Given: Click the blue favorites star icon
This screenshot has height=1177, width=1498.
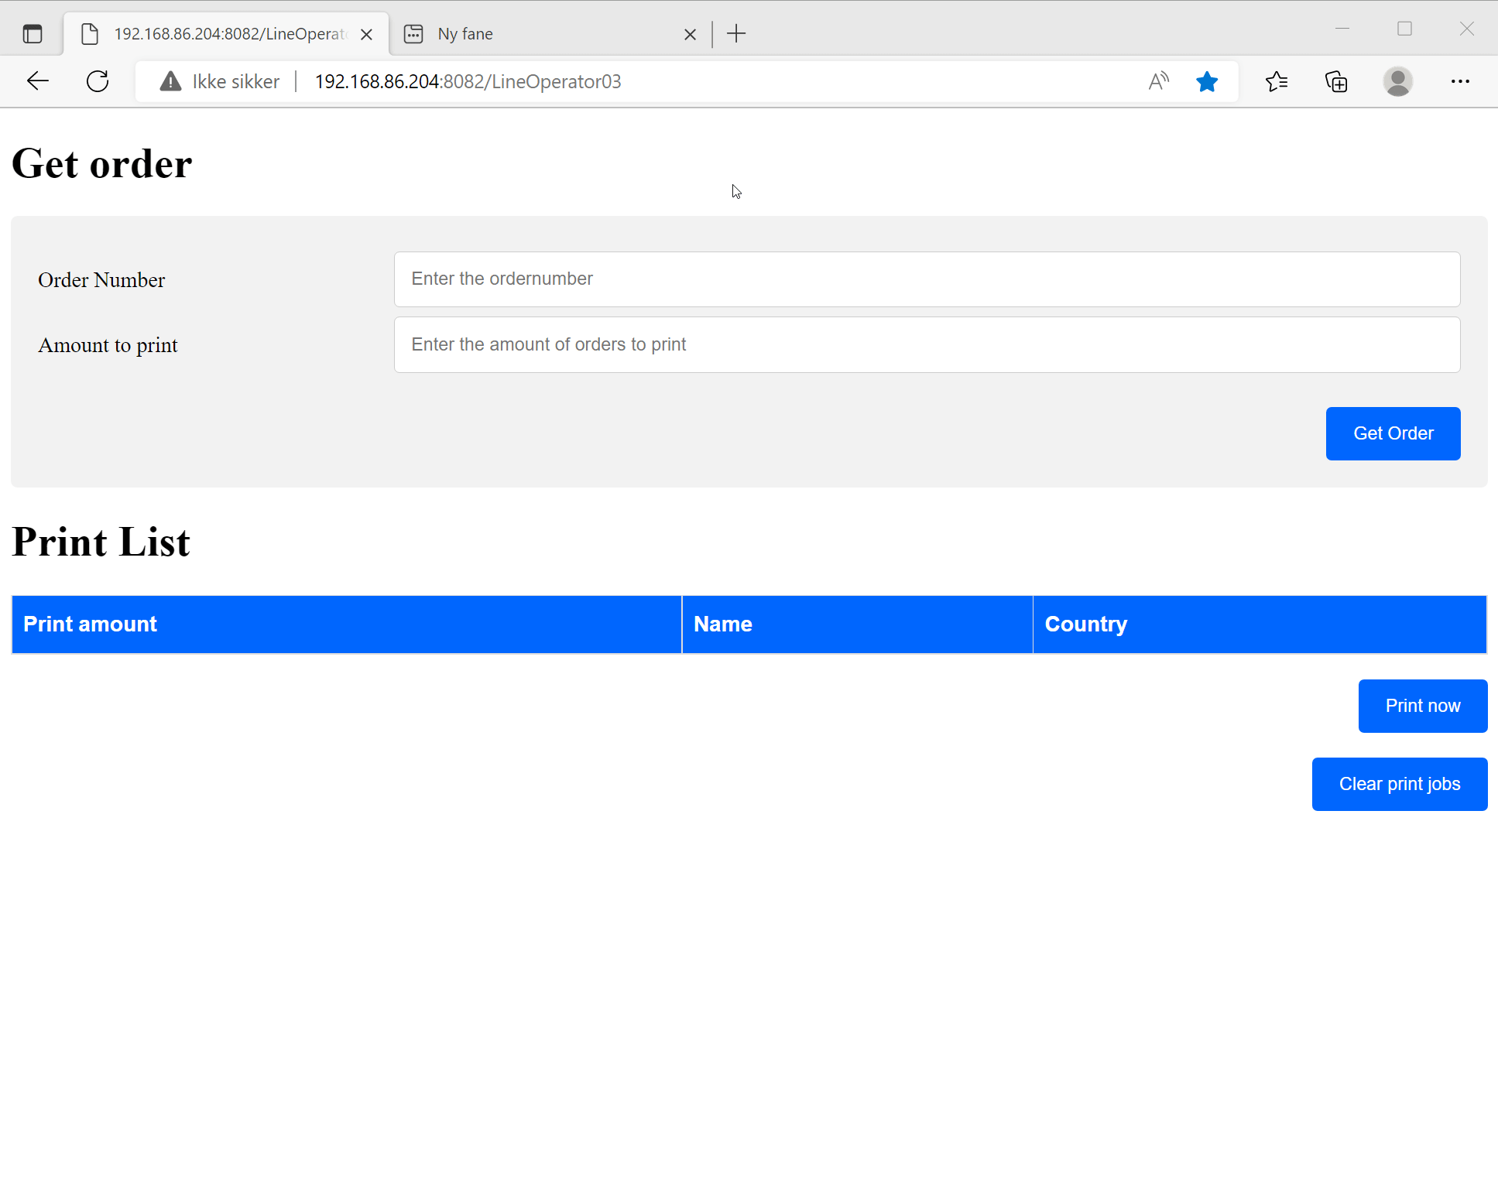Looking at the screenshot, I should [1207, 81].
